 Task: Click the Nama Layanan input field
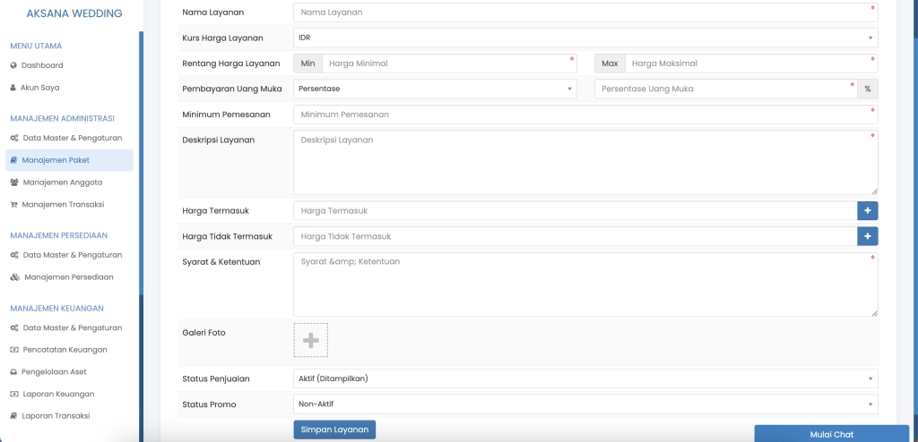(583, 13)
